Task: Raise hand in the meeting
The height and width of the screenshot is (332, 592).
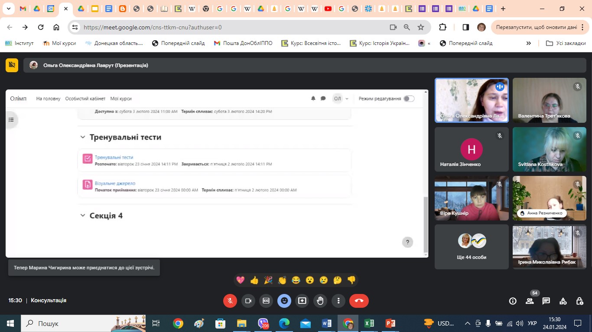Action: tap(320, 301)
